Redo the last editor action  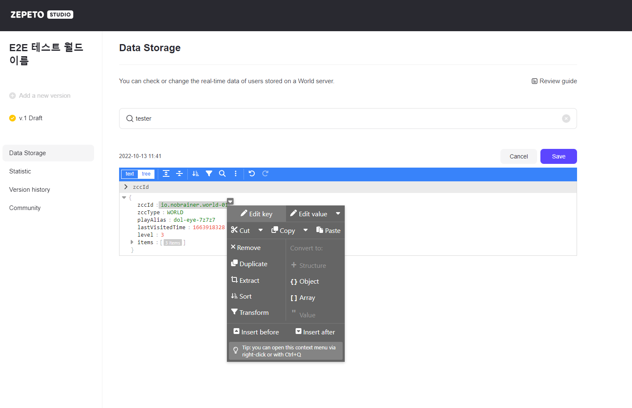[265, 174]
